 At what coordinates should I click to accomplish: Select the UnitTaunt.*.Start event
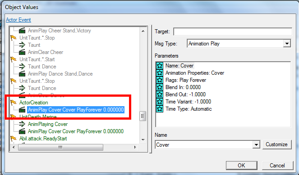37,59
